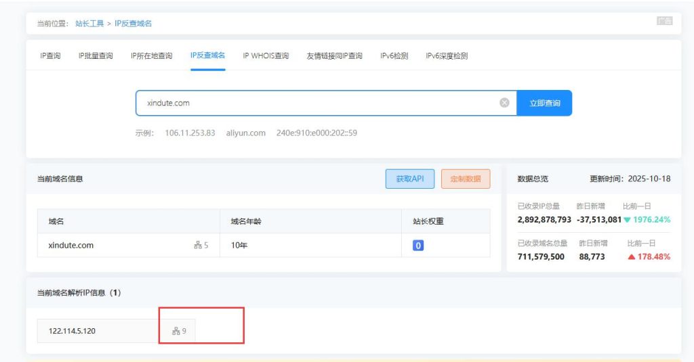Image resolution: width=694 pixels, height=362 pixels.
Task: Click the 广告 ad label
Action: 664,21
